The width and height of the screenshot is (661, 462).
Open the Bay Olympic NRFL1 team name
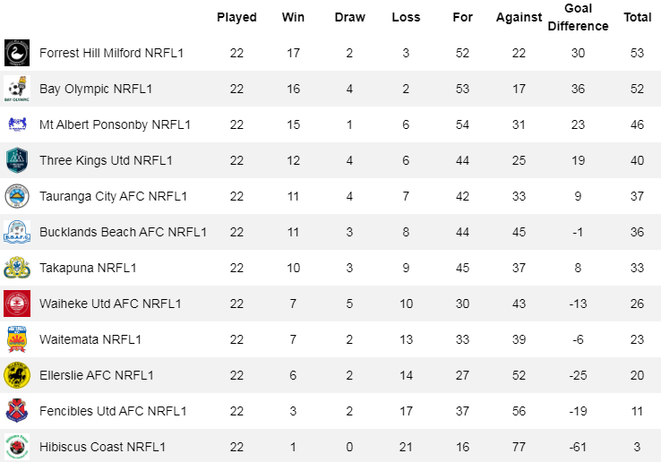point(96,89)
